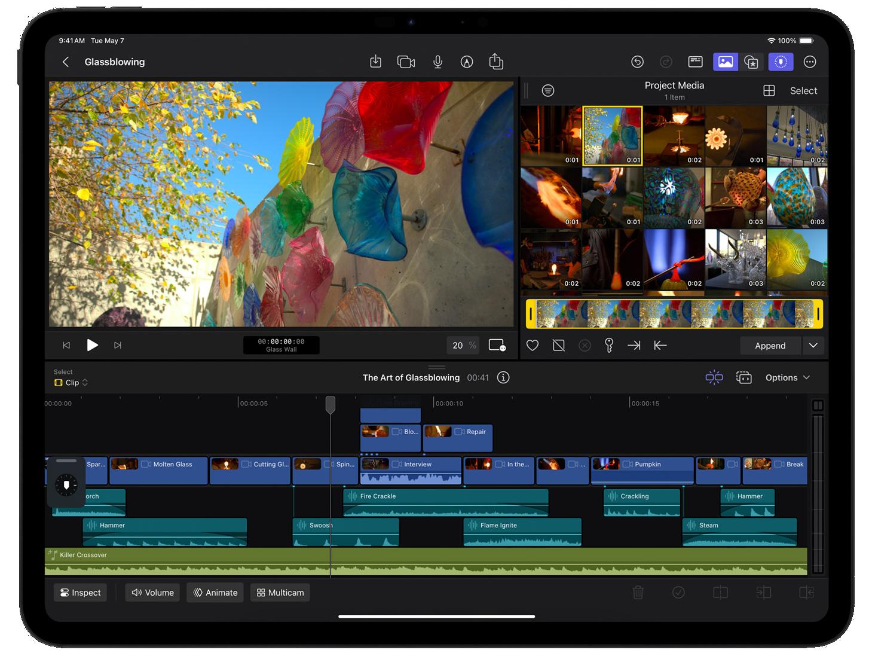869x662 pixels.
Task: Set range end at playhead
Action: (x=634, y=345)
